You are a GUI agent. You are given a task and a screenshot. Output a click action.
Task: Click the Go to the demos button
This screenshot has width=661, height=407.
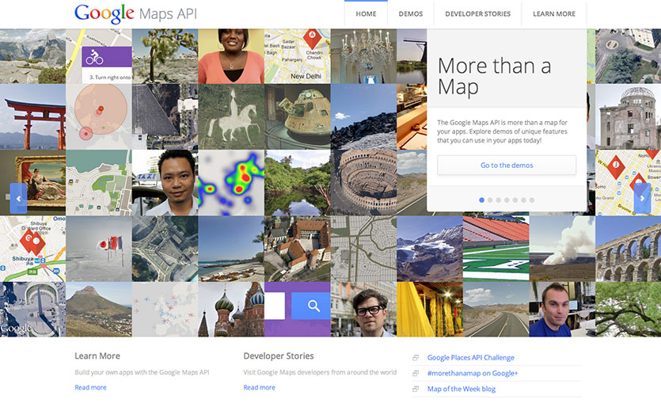[507, 165]
